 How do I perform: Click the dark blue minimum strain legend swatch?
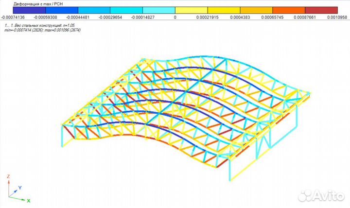(29, 10)
